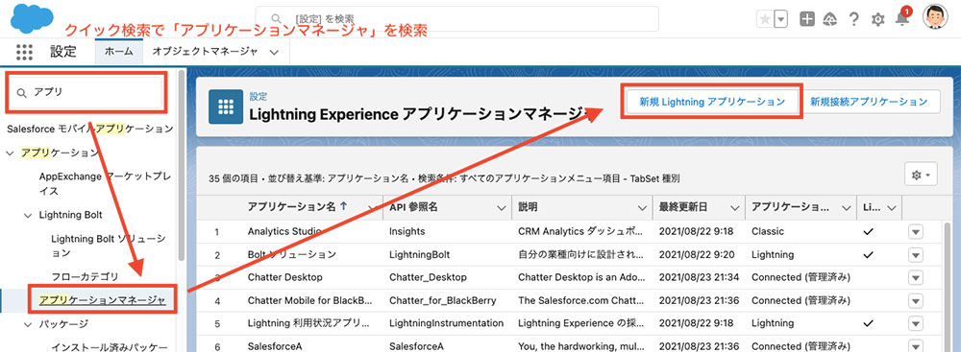Click the application manager grid page icon
Screen dimensions: 961x352
pos(226,107)
